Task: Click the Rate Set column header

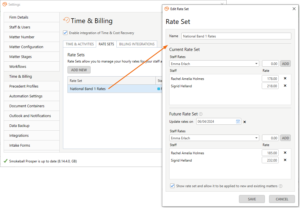Action: pos(112,80)
